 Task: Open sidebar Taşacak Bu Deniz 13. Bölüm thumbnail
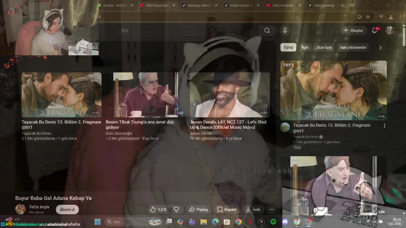[333, 90]
